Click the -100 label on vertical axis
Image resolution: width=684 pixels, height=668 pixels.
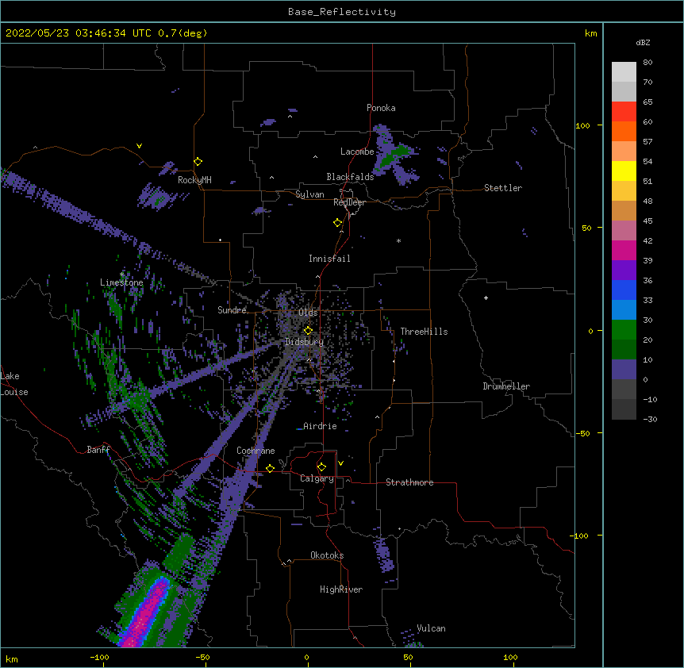pos(580,536)
